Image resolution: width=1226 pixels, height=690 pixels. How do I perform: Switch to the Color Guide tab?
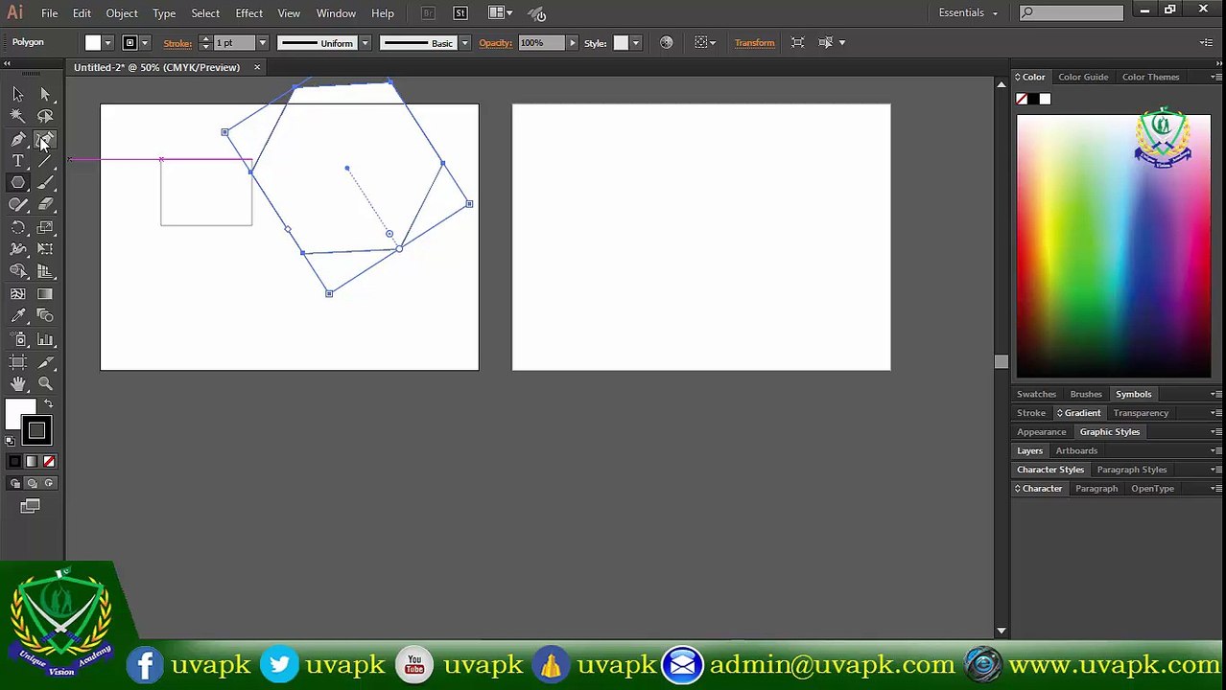1083,77
